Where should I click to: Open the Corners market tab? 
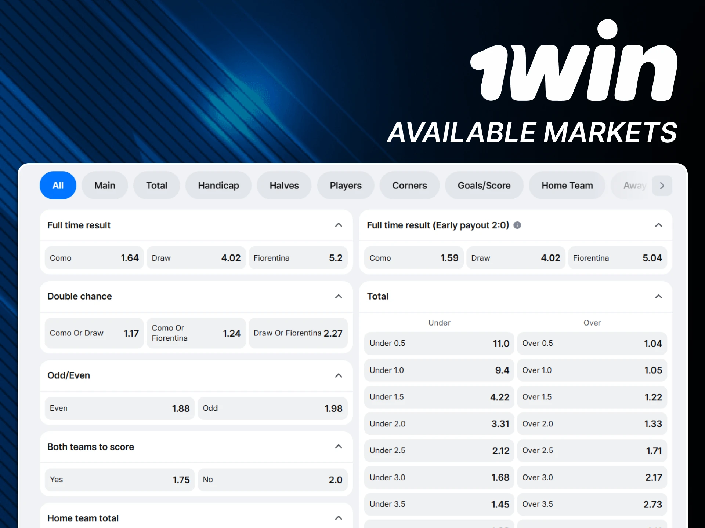pos(409,185)
